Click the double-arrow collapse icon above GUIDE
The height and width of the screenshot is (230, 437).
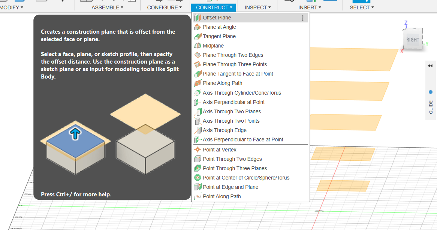[430, 66]
